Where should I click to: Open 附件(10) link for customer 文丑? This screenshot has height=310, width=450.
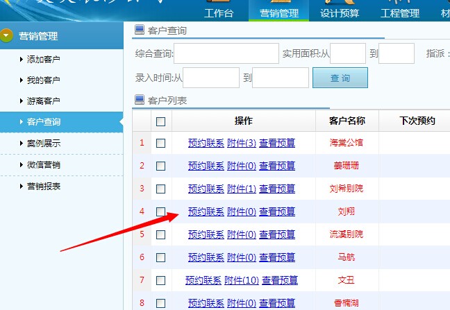242,280
